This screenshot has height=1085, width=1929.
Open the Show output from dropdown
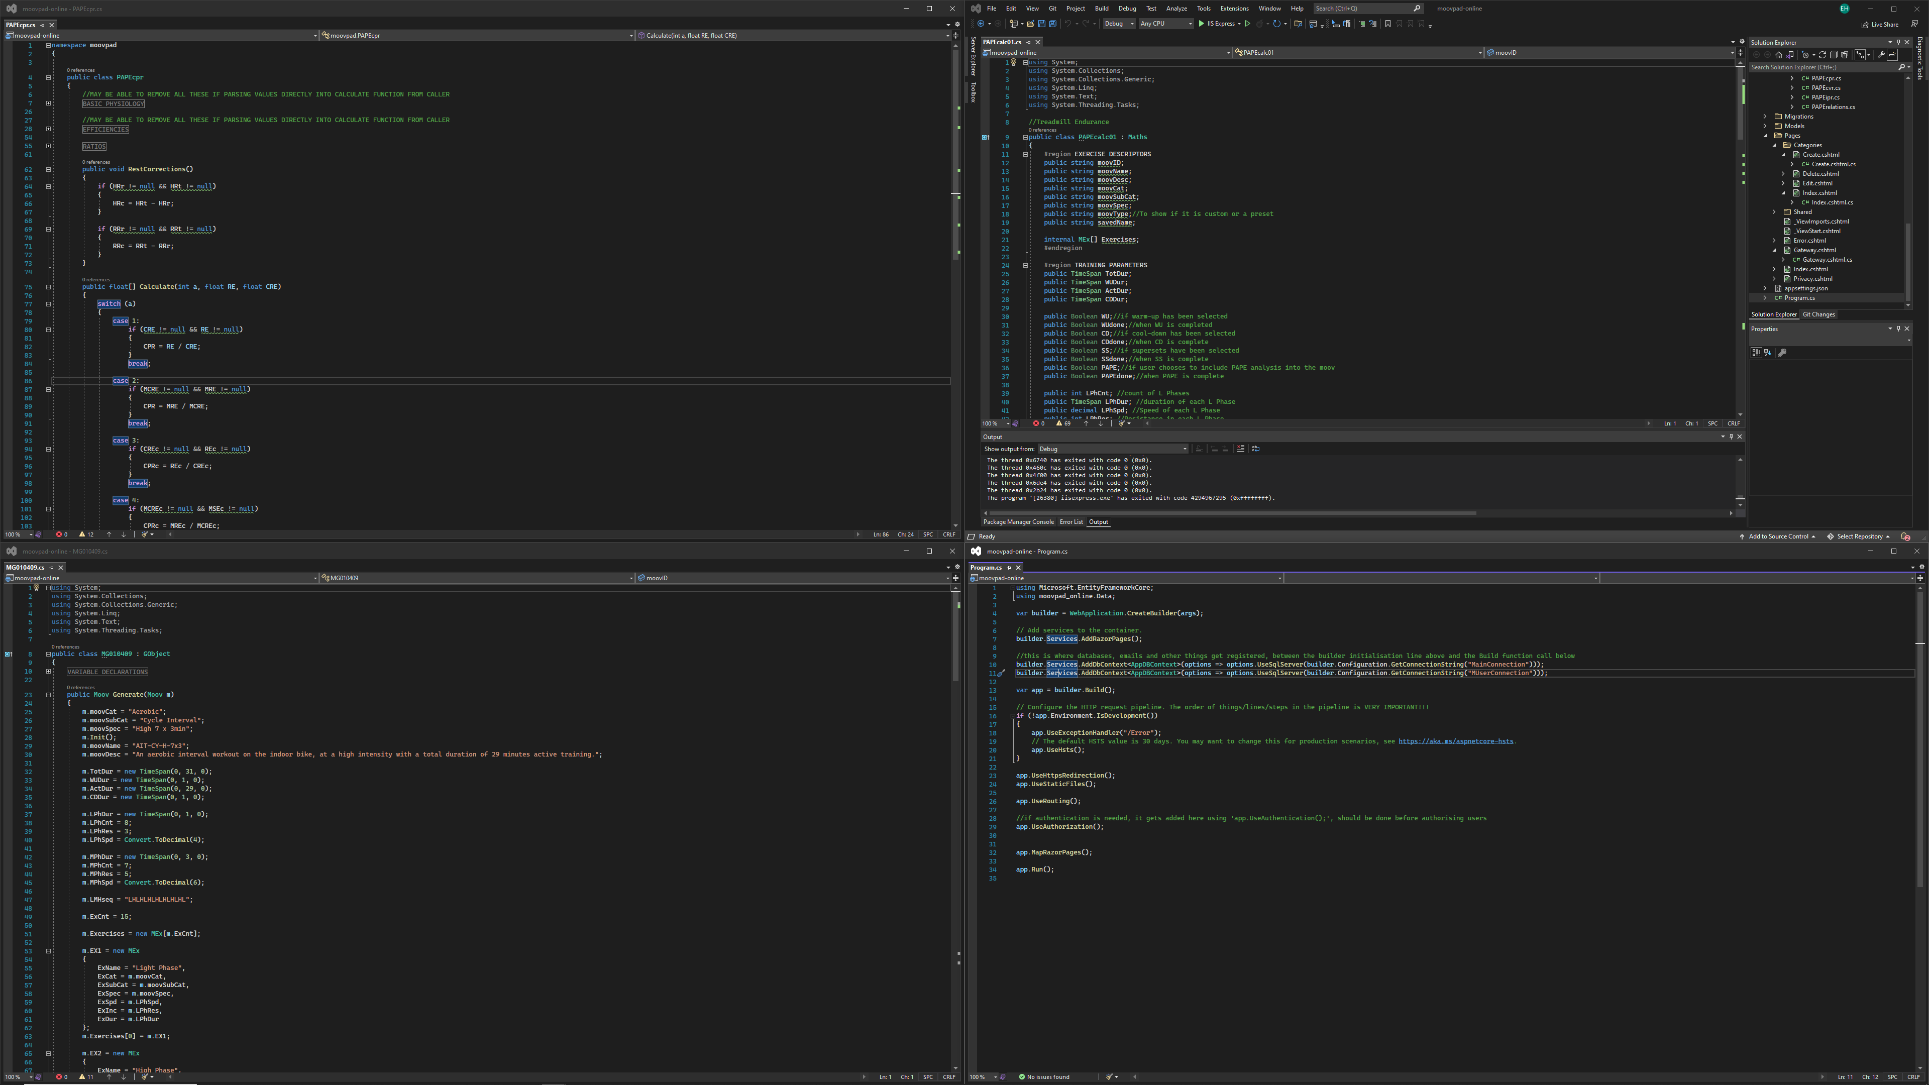click(1113, 449)
